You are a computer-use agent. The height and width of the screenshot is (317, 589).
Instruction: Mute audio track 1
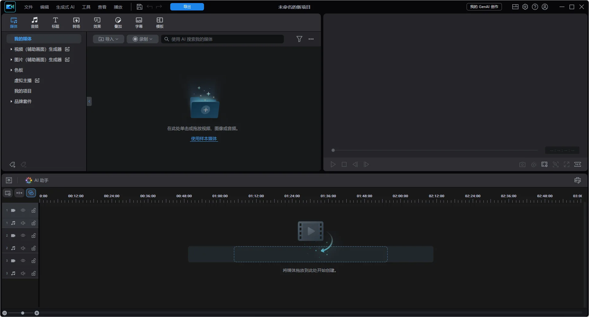[23, 223]
